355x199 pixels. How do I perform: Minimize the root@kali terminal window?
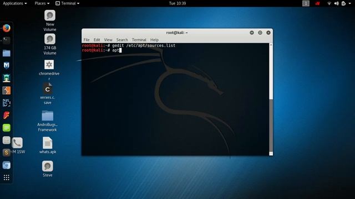click(x=252, y=33)
